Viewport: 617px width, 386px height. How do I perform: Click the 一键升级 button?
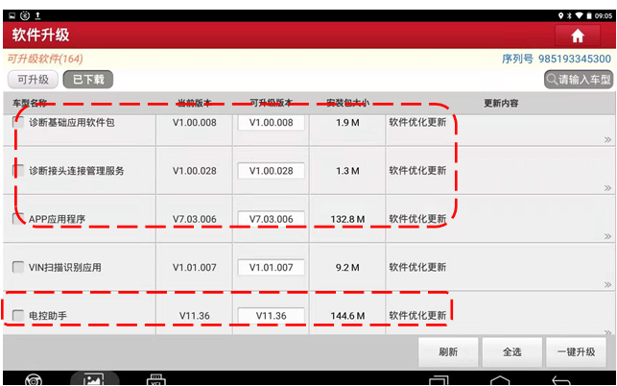click(576, 351)
